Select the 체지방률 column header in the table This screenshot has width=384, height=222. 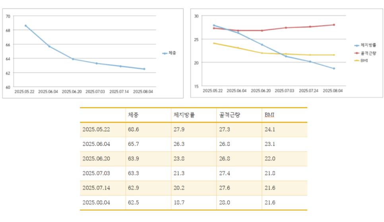(x=184, y=115)
